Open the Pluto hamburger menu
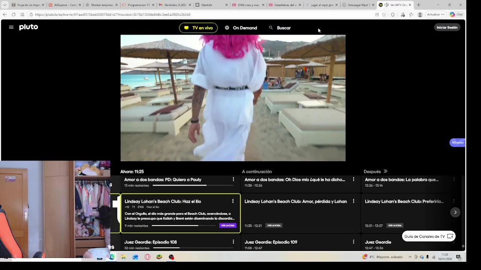The image size is (481, 270). click(11, 27)
